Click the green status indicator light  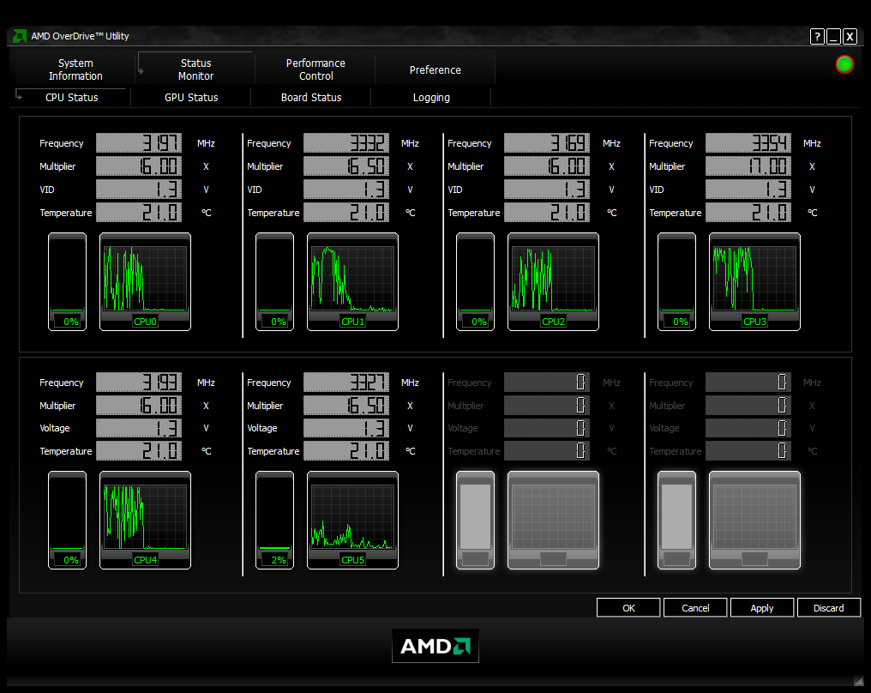tap(844, 64)
